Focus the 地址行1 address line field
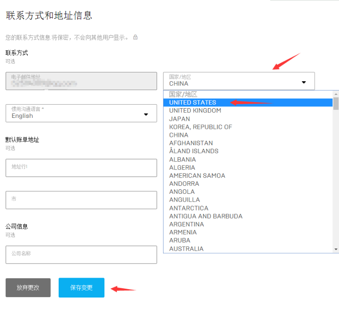The width and height of the screenshot is (339, 309). 81,168
